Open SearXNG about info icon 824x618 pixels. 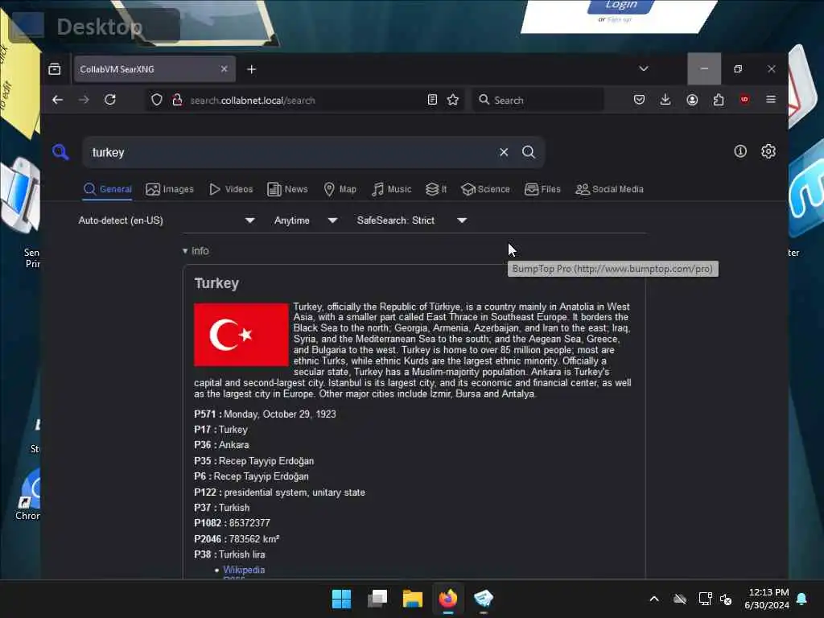coord(740,152)
